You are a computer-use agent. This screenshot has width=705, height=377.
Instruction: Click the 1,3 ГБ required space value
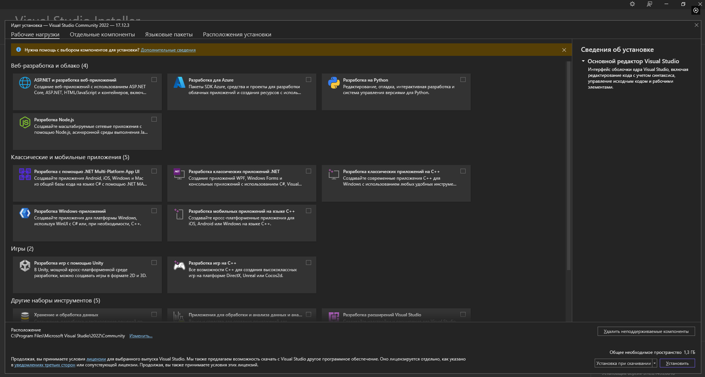coord(690,352)
